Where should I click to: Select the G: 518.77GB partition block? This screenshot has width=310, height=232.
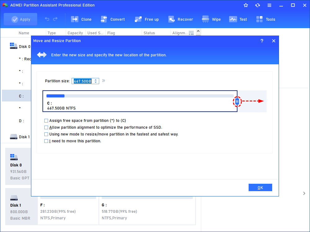[147, 211]
